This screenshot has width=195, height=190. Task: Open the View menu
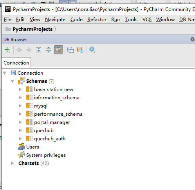pos(35,20)
